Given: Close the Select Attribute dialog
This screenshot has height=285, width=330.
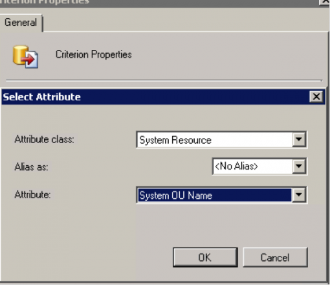Looking at the screenshot, I should [316, 97].
